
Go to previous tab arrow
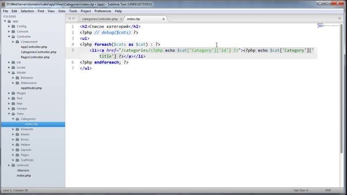point(69,18)
